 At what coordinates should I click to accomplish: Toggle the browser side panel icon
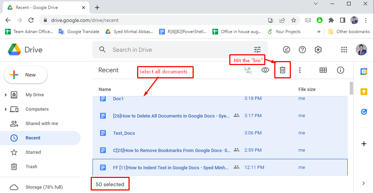[343, 20]
